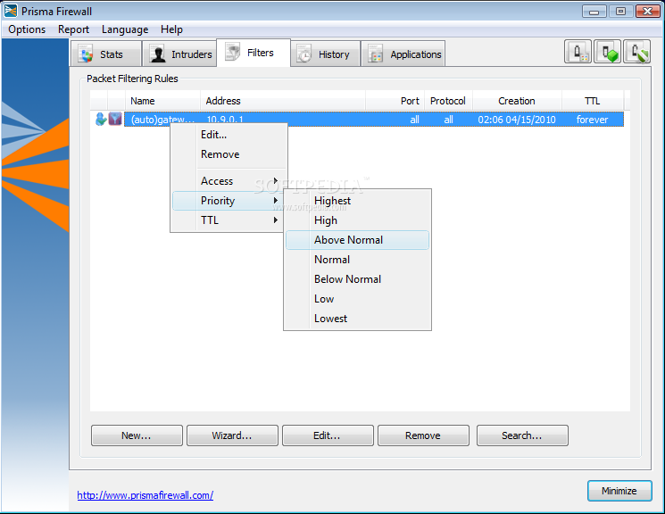Click the Prisma Firewall title bar icon
Image resolution: width=665 pixels, height=514 pixels.
(x=10, y=11)
